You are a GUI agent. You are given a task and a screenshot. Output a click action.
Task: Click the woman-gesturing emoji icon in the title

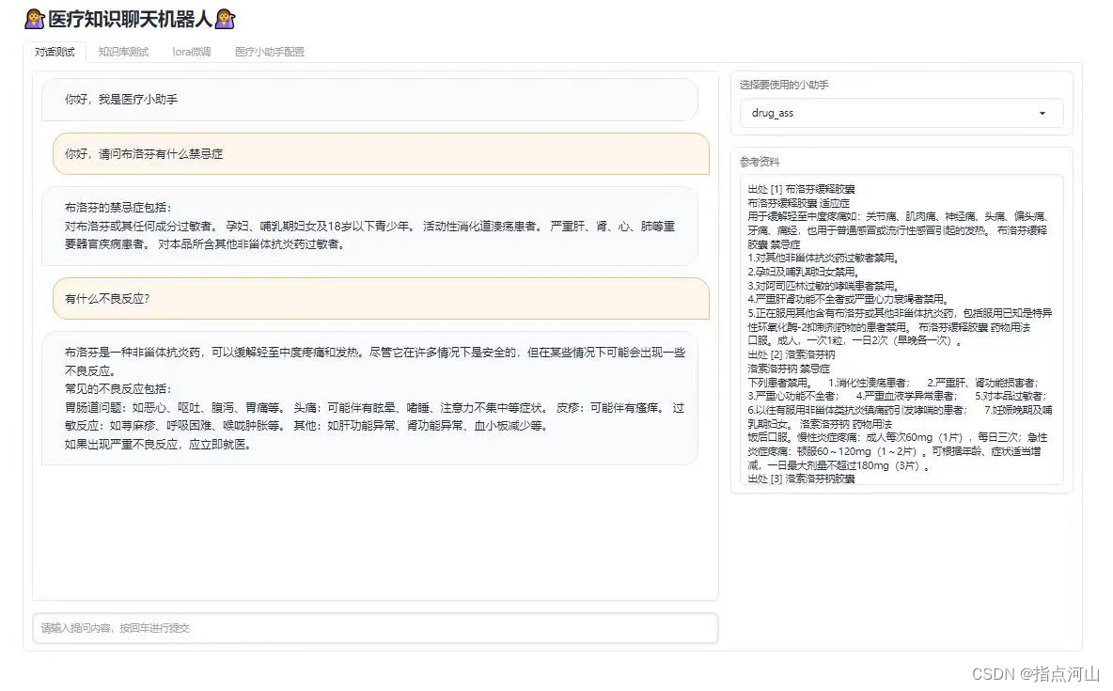point(33,18)
